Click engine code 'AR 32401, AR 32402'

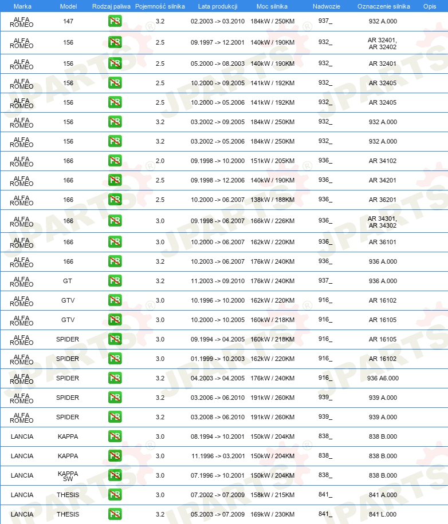click(x=383, y=43)
